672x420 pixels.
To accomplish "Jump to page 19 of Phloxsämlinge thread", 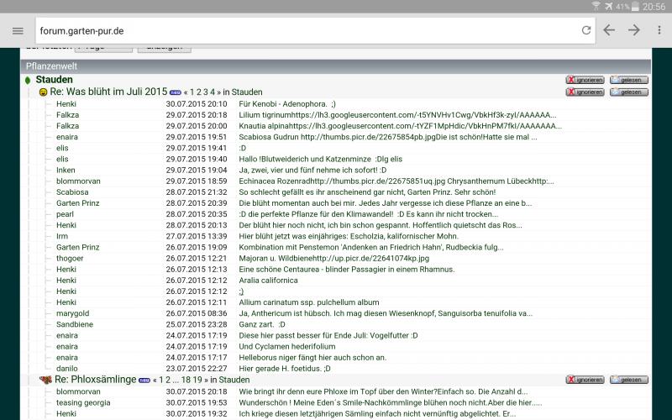I will pos(197,380).
